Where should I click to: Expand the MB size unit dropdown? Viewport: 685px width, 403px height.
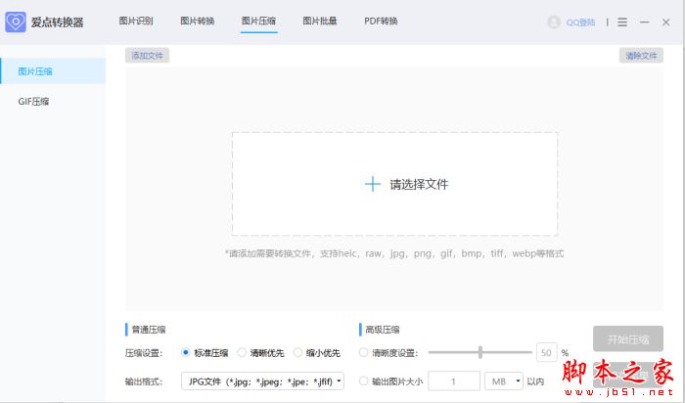tap(503, 381)
